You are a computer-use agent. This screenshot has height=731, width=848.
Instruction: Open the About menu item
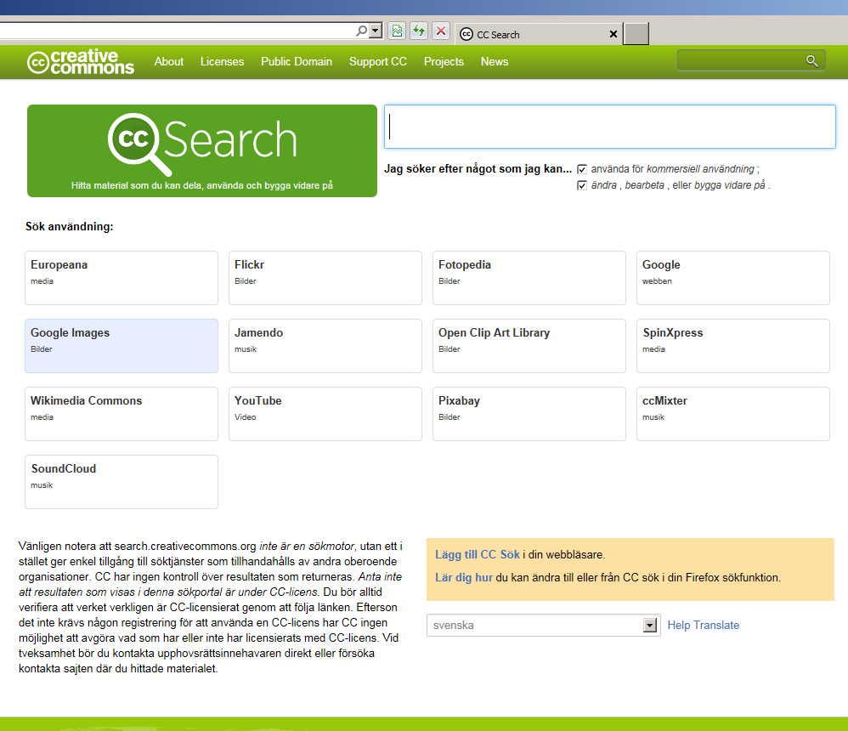pos(169,62)
